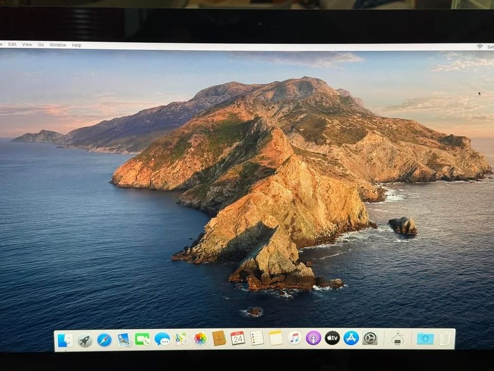Viewport: 494px width, 371px height.
Task: Open the yellow Notes icon
Action: 276,338
